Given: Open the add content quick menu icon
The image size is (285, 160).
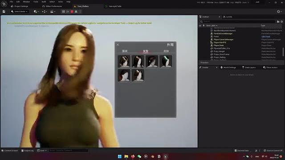Looking at the screenshot, I should 36,12.
